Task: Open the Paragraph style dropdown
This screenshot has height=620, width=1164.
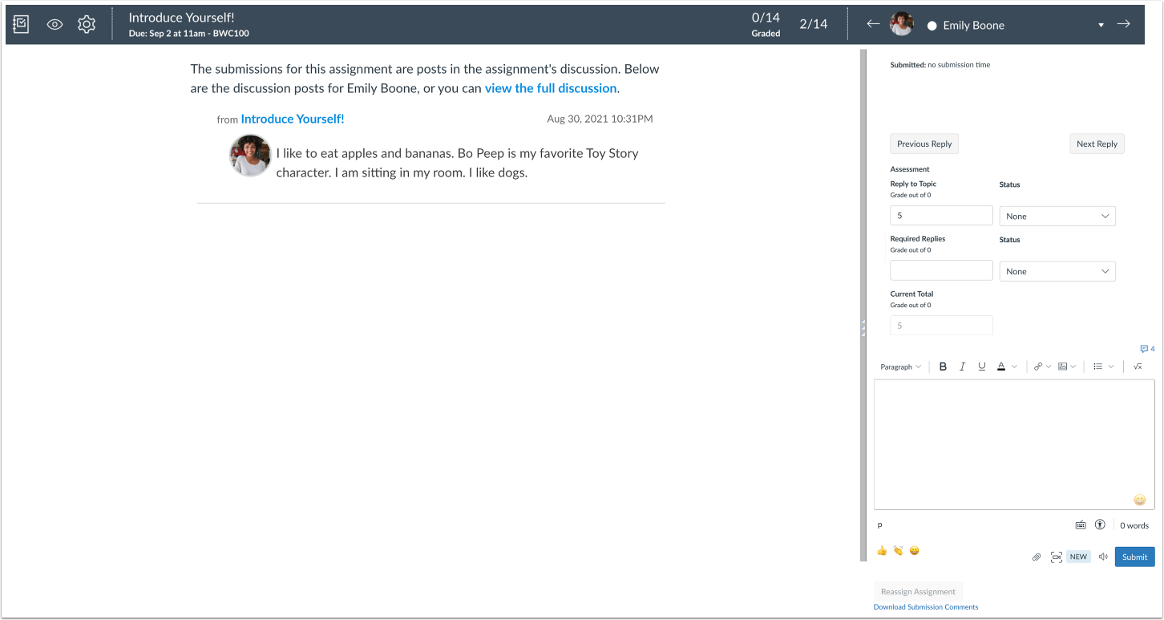Action: point(899,367)
